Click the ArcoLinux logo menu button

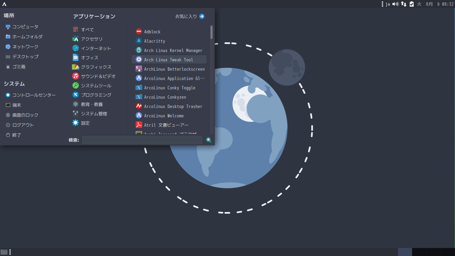[x=4, y=4]
